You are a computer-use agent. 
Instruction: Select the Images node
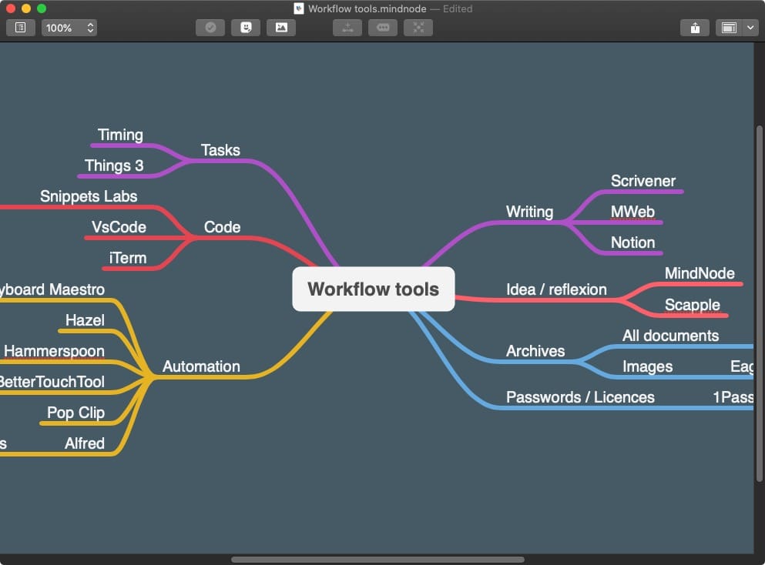pos(647,366)
